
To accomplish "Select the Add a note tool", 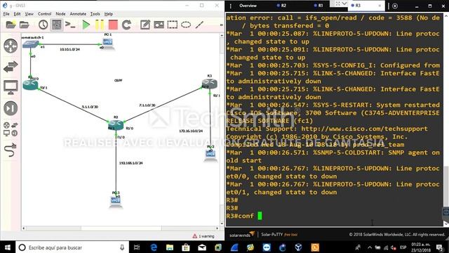I will point(145,25).
